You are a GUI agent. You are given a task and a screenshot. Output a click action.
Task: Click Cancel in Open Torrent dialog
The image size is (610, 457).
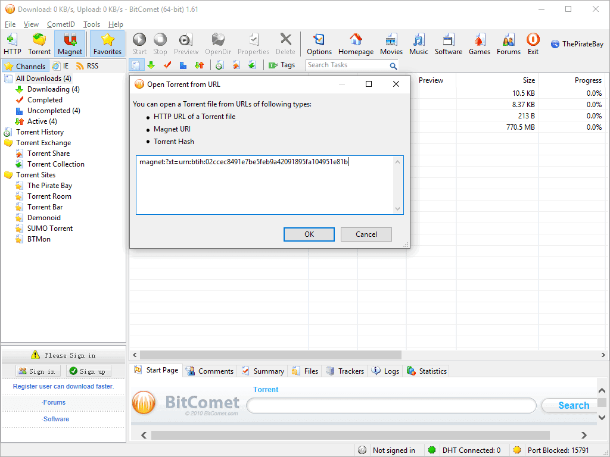coord(366,234)
